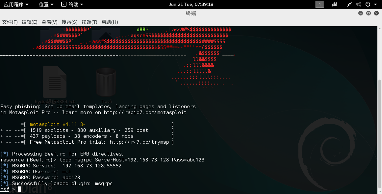Click at the msf prompt cursor
This screenshot has width=382, height=194.
pyautogui.click(x=19, y=189)
